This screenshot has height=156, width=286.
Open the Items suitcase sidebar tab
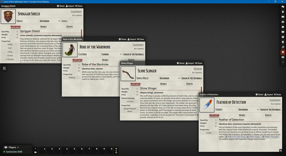click(283, 27)
